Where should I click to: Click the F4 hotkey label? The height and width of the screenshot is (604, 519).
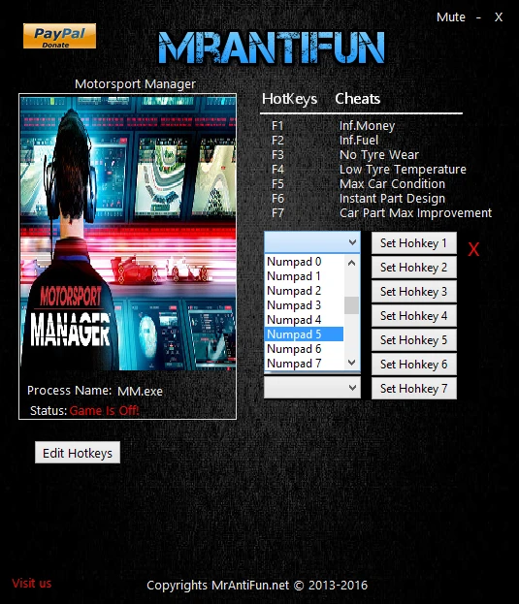(x=277, y=170)
